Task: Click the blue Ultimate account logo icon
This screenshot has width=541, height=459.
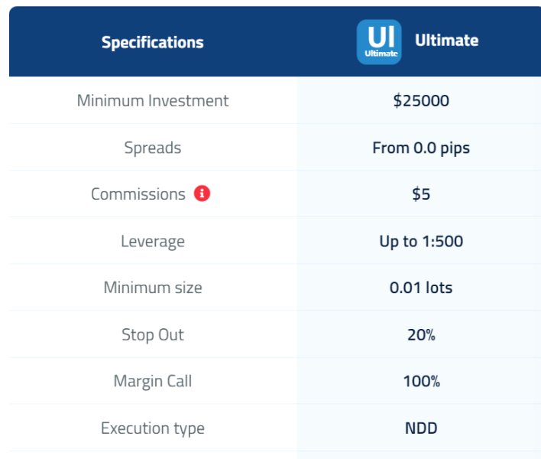Action: coord(379,41)
